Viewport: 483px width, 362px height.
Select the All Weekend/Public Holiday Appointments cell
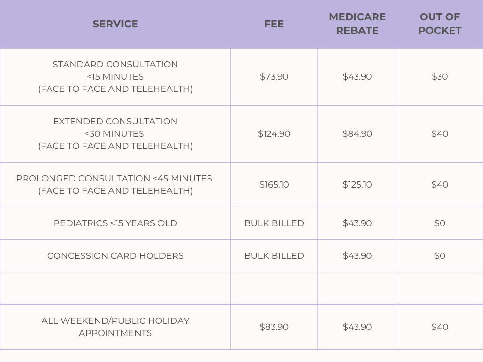[x=115, y=327]
